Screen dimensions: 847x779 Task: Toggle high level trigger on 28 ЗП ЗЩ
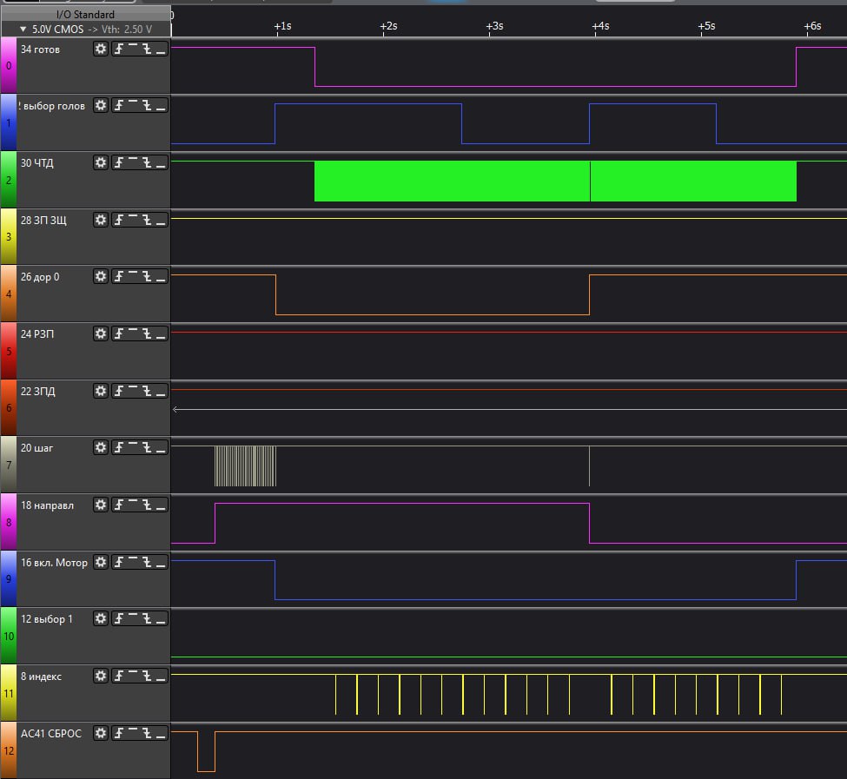pos(133,221)
